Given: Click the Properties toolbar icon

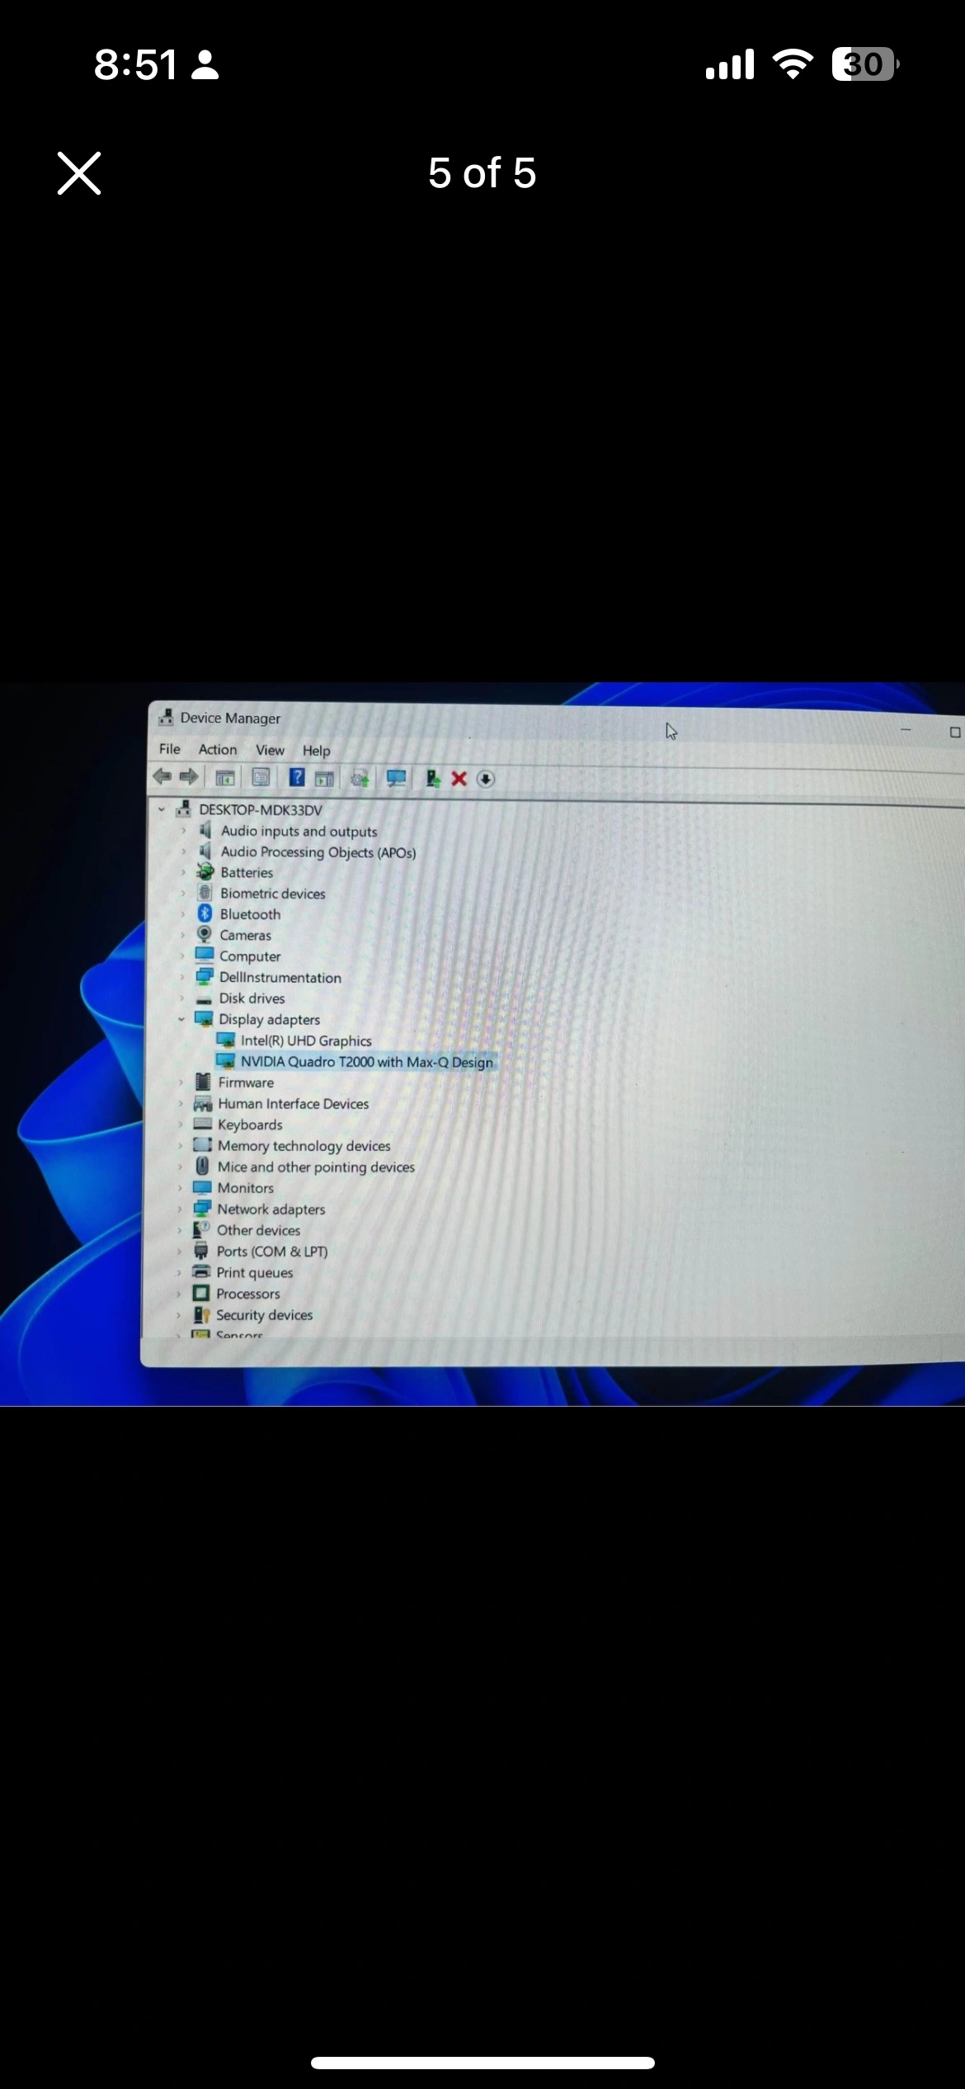Looking at the screenshot, I should (x=261, y=777).
